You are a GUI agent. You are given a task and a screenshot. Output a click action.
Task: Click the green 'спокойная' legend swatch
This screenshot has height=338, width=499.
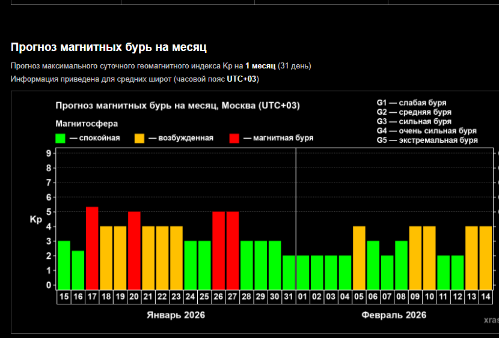60,139
